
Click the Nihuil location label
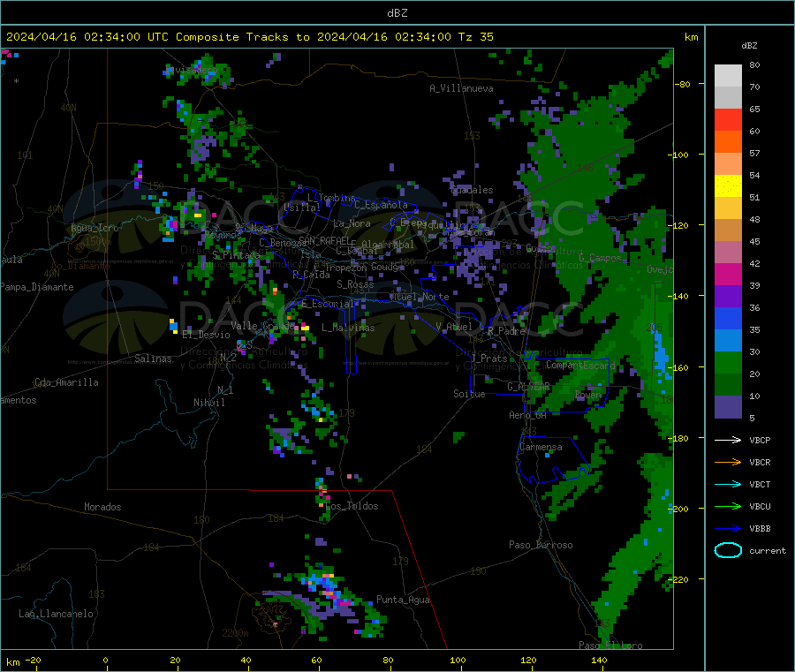click(209, 403)
